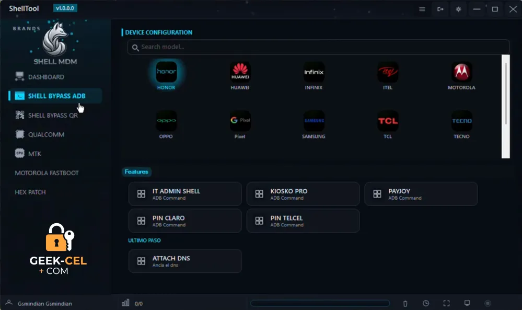522x310 pixels.
Task: Select the Huawei brand icon
Action: (x=240, y=72)
